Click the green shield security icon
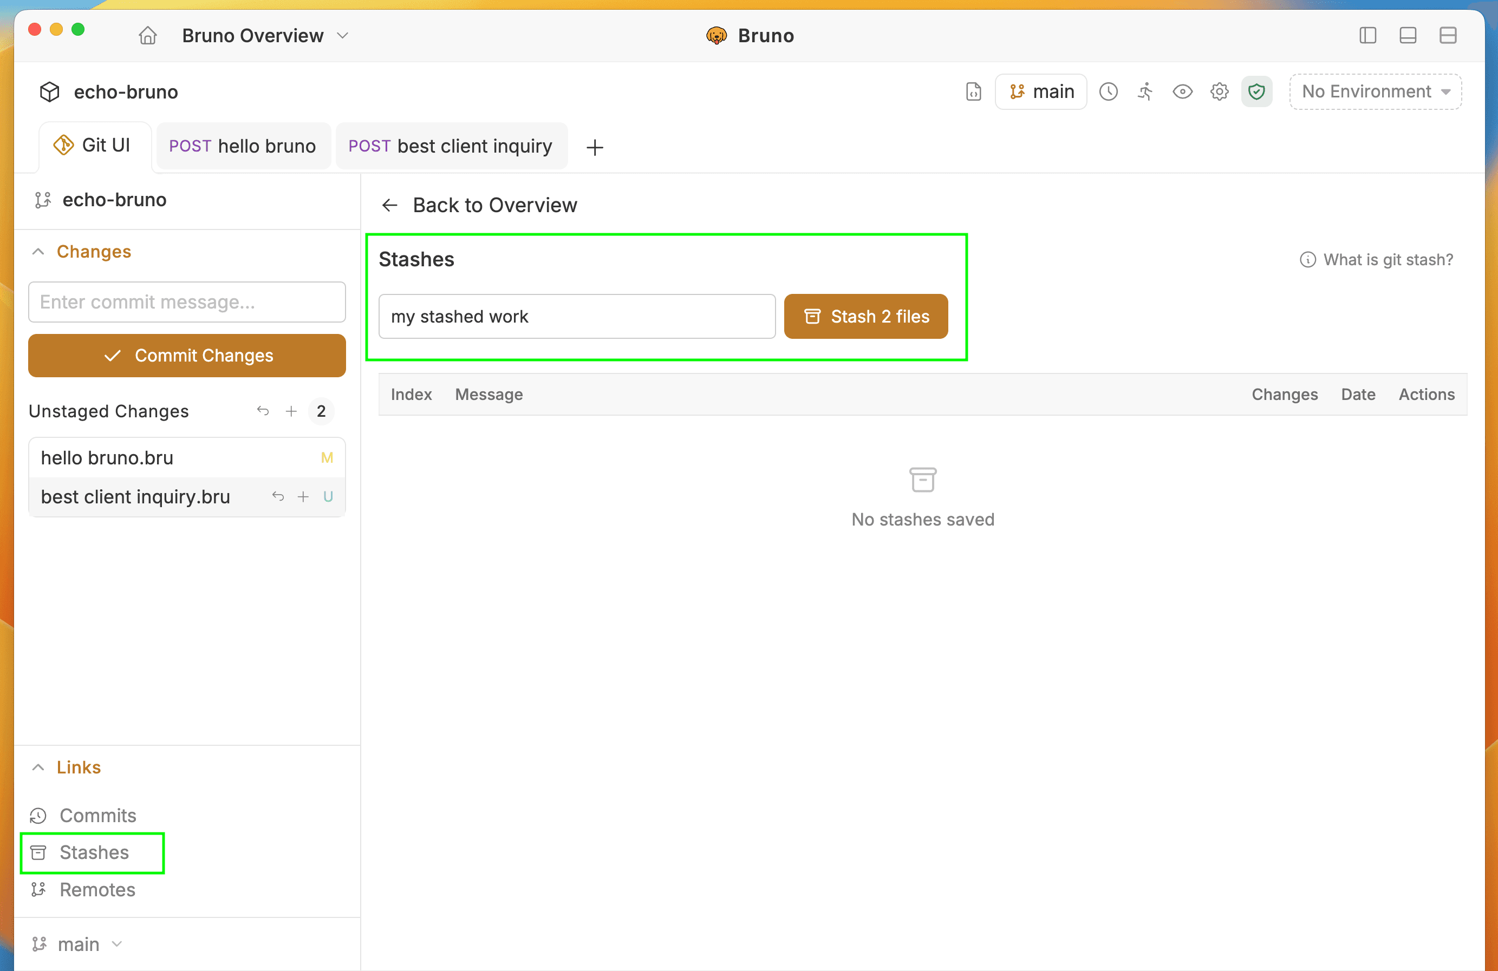 [x=1256, y=92]
